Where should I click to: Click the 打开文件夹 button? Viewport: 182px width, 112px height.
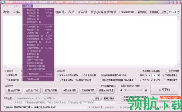point(109,98)
